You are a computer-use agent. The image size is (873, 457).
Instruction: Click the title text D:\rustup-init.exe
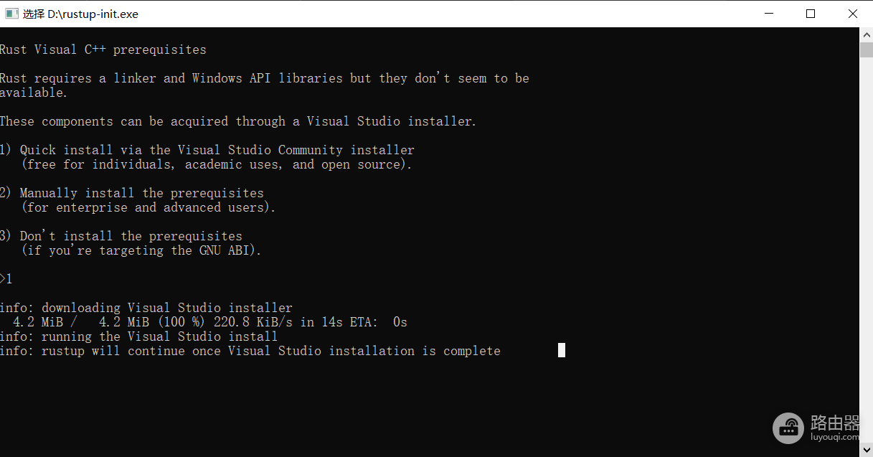[93, 14]
